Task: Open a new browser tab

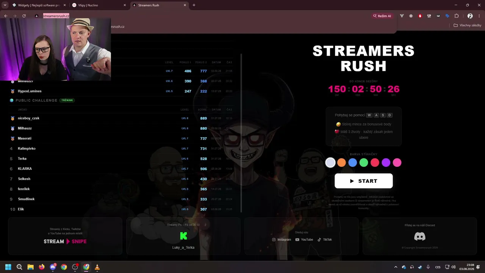Action: point(194,5)
